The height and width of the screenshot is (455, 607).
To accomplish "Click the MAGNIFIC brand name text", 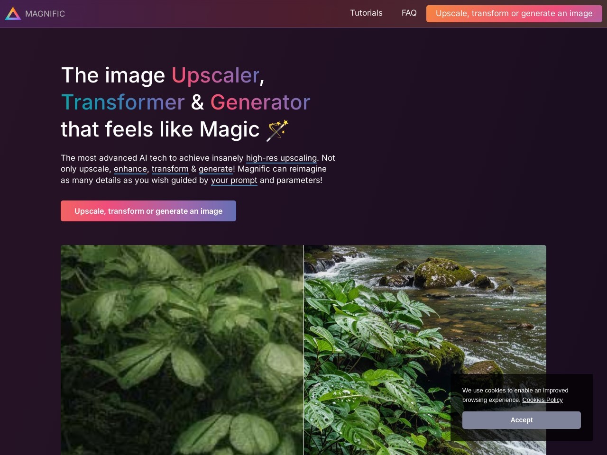I will pyautogui.click(x=45, y=14).
